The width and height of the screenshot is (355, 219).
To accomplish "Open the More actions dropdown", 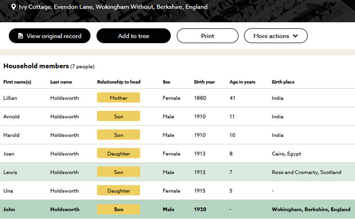I will click(275, 36).
